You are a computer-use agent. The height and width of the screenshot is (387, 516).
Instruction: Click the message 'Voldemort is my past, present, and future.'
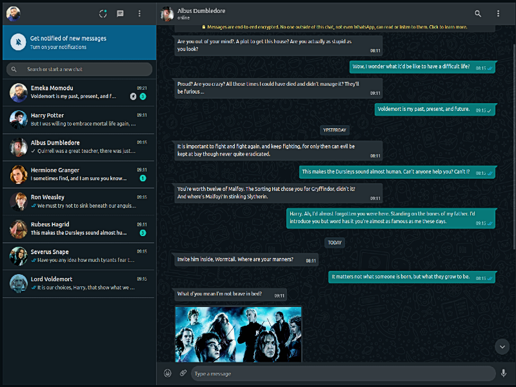click(x=435, y=110)
